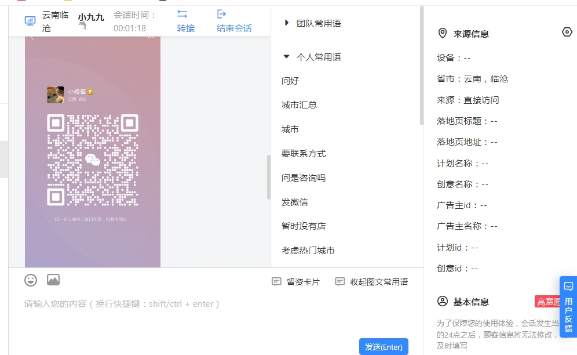Image resolution: width=577 pixels, height=355 pixels.
Task: Click the 小九九 agent name
Action: 91,17
